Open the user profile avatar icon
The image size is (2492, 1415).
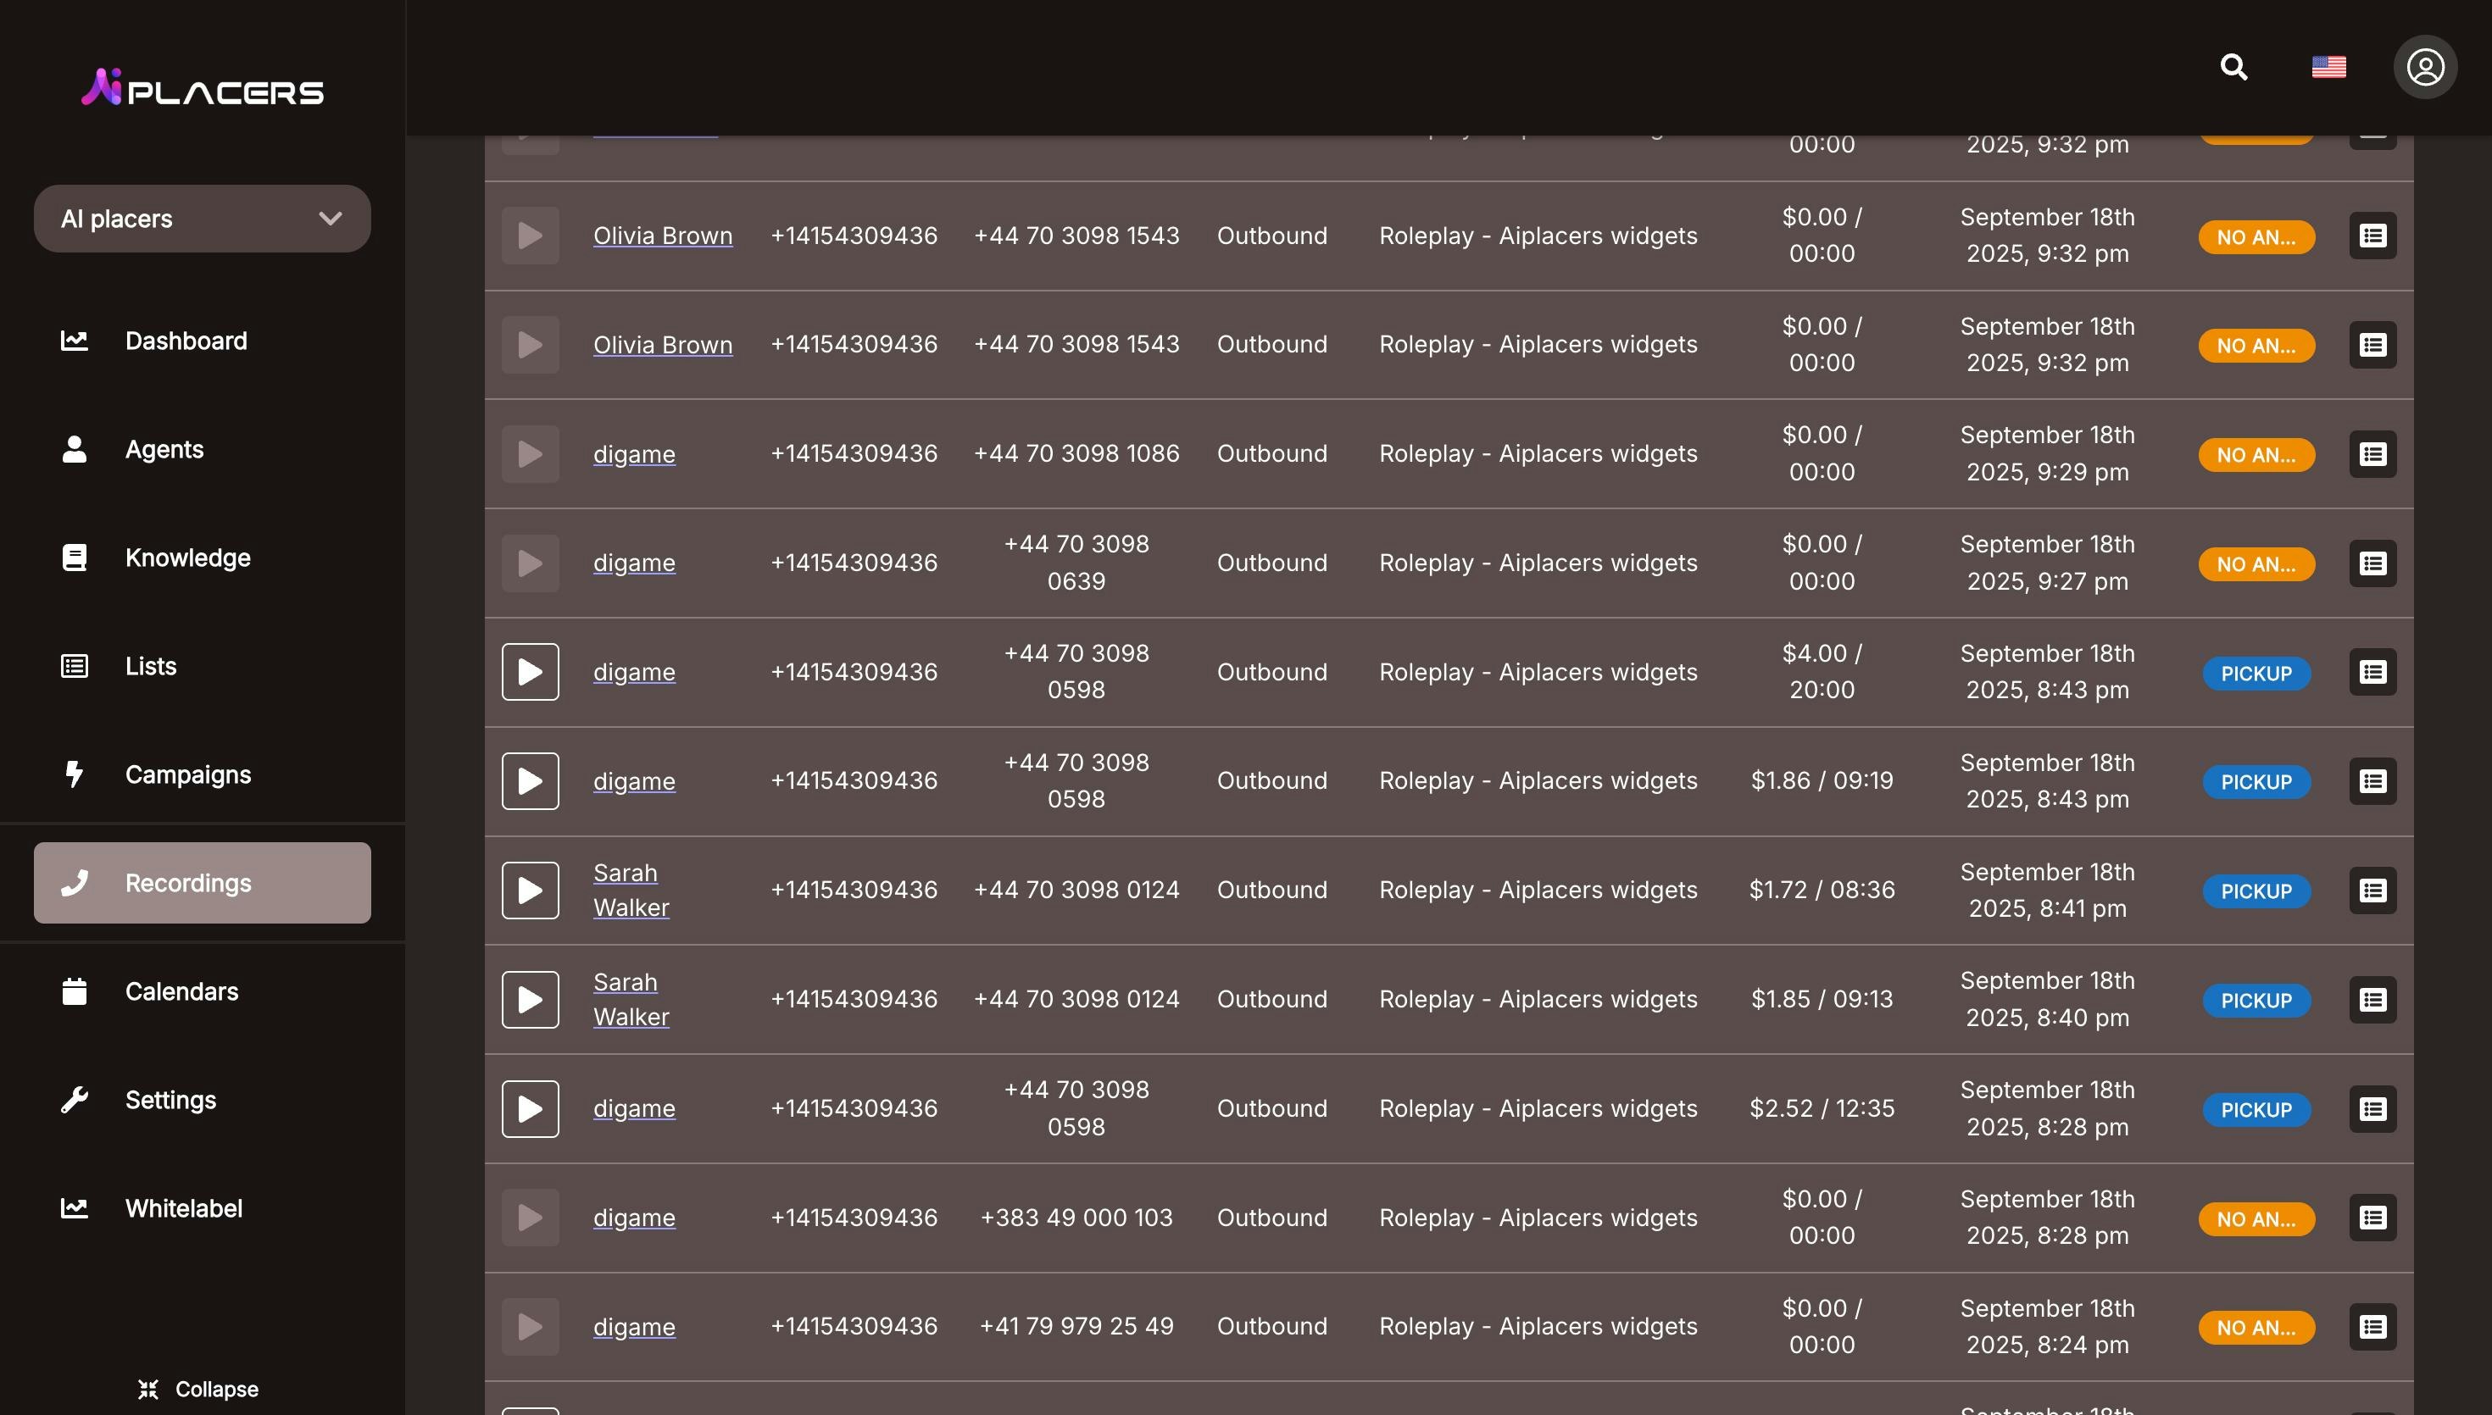click(2424, 67)
